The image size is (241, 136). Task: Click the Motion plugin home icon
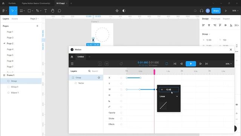(72, 57)
